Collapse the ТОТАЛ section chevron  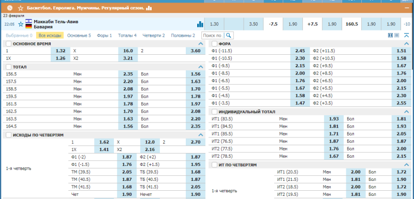[201, 67]
